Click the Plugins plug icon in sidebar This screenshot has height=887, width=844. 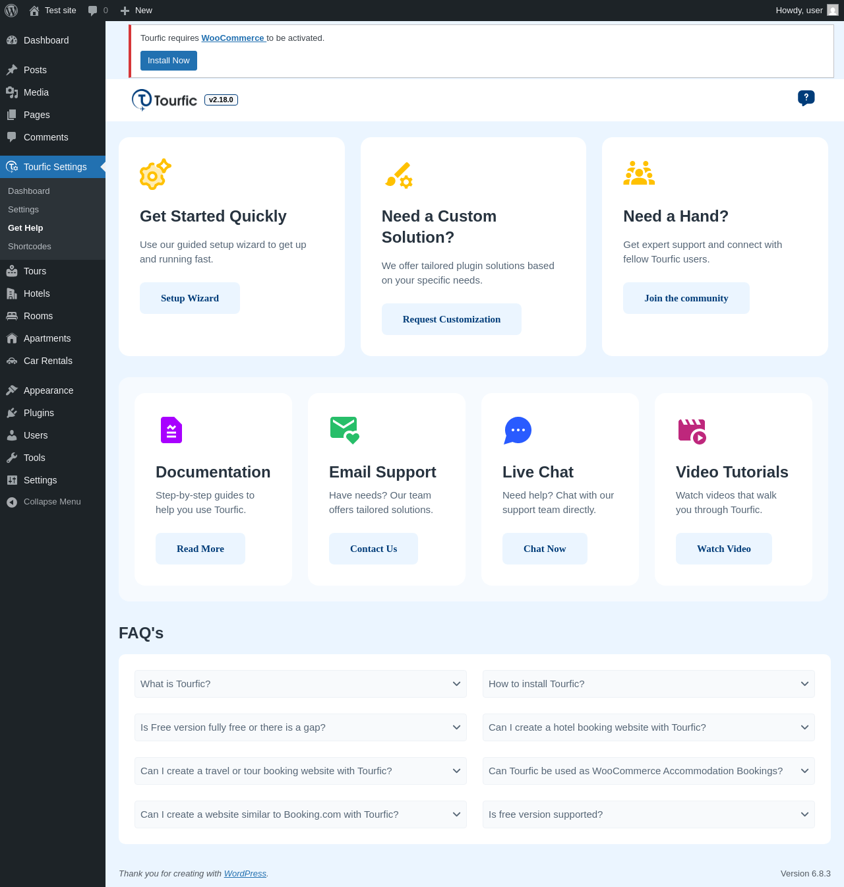coord(12,413)
